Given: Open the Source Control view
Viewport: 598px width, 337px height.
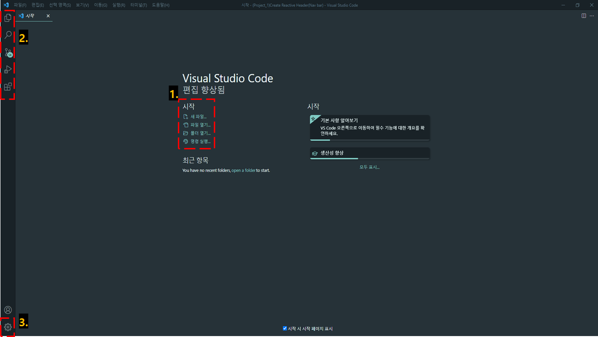Looking at the screenshot, I should pyautogui.click(x=8, y=52).
